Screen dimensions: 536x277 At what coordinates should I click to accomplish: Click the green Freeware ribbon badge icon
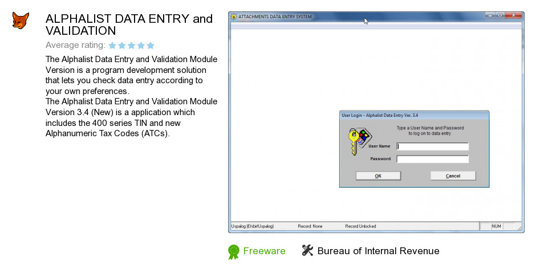coord(234,252)
